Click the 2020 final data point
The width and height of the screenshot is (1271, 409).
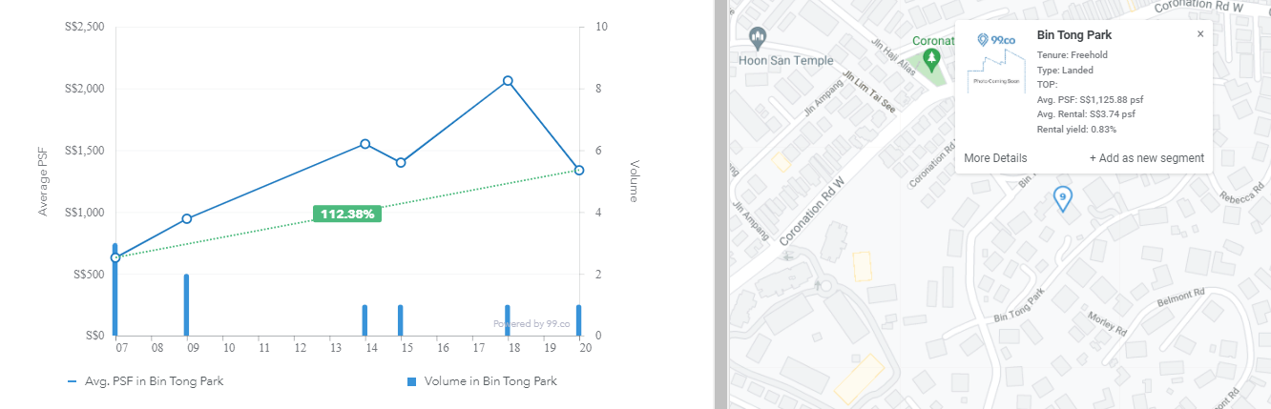point(579,171)
